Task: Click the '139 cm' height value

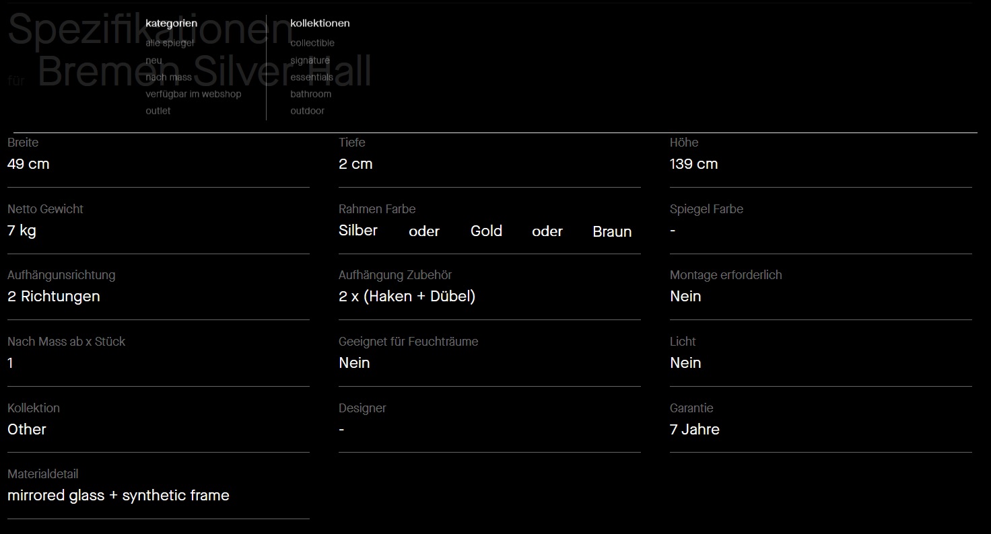Action: click(694, 164)
